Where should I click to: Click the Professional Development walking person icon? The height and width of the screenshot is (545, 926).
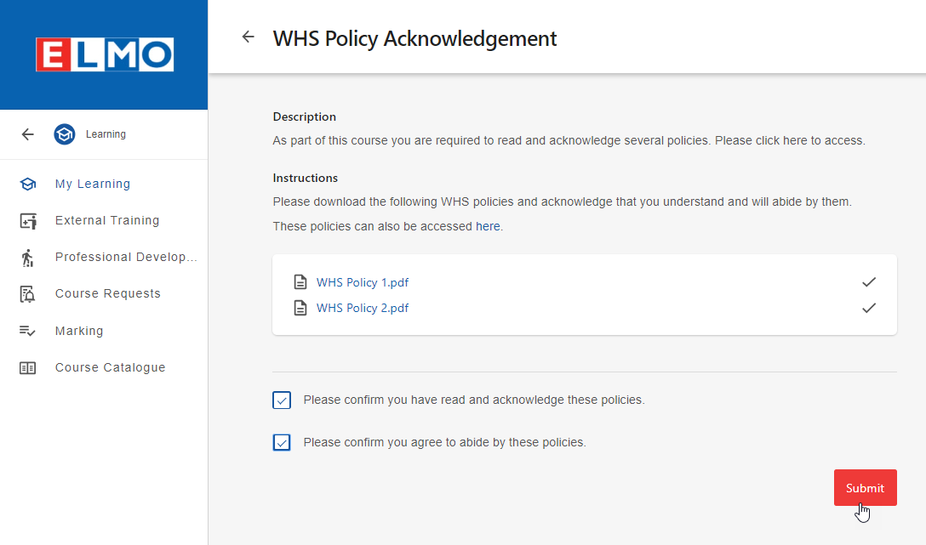point(28,258)
